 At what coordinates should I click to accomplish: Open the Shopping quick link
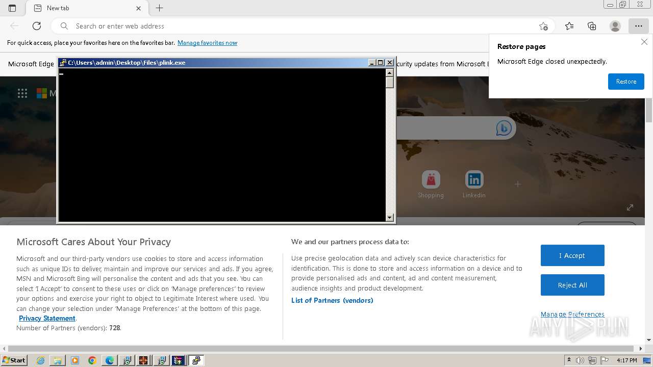click(431, 185)
